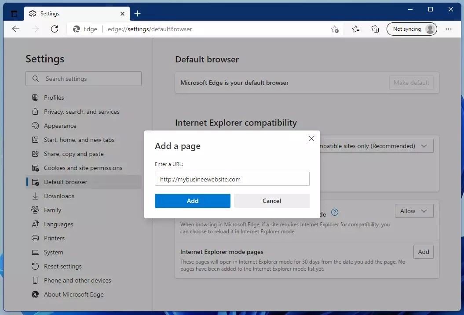Open the Allow dropdown
Image resolution: width=464 pixels, height=315 pixels.
[x=414, y=211]
